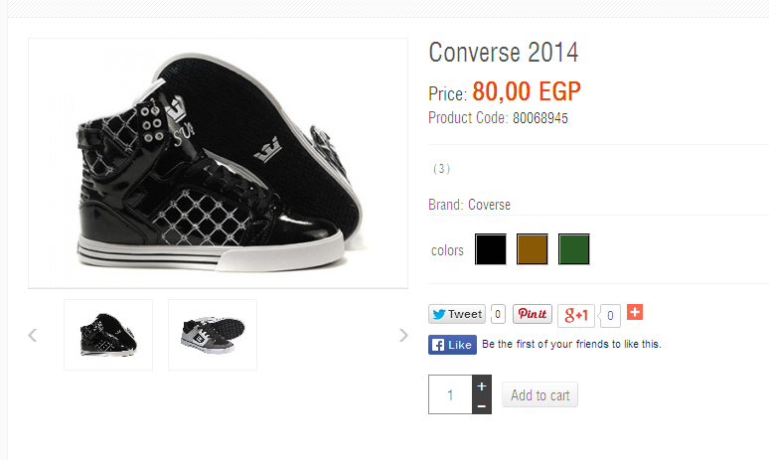Screen dimensions: 769x460
Task: Click the Google +1 button
Action: tap(576, 315)
